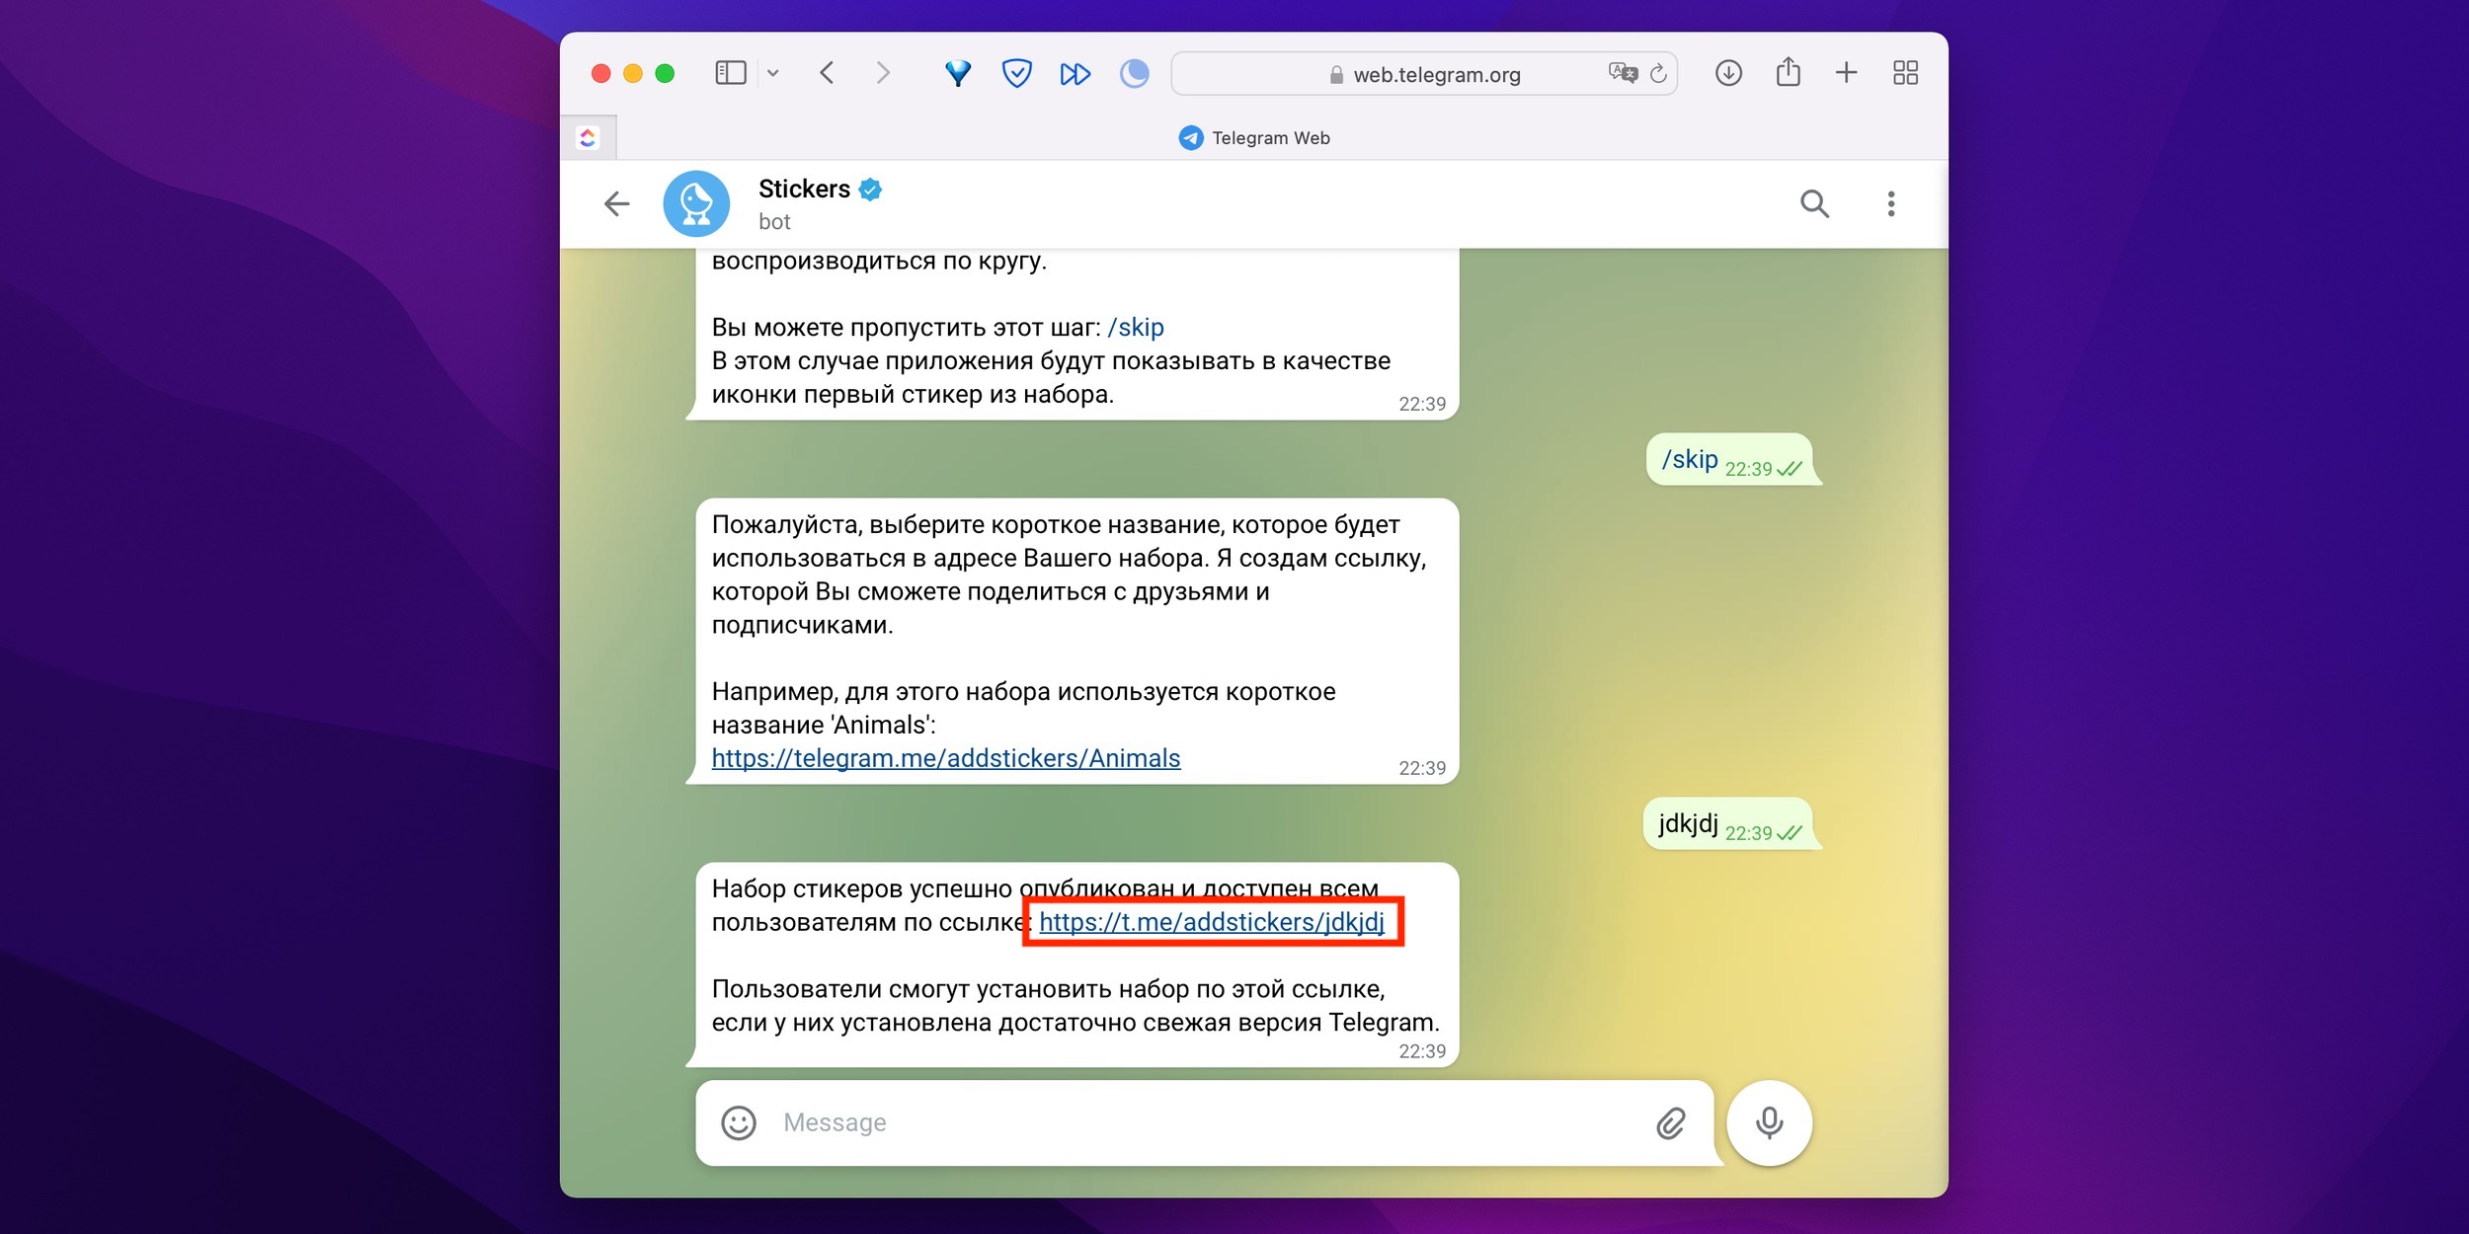2469x1234 pixels.
Task: Open the blue funnel extension icon
Action: tap(958, 73)
